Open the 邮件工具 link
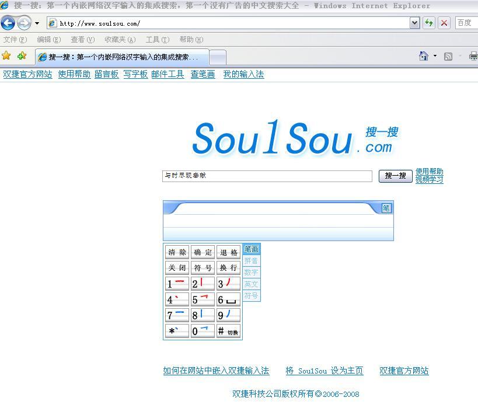Viewport: 478px width, 415px height. pyautogui.click(x=168, y=74)
